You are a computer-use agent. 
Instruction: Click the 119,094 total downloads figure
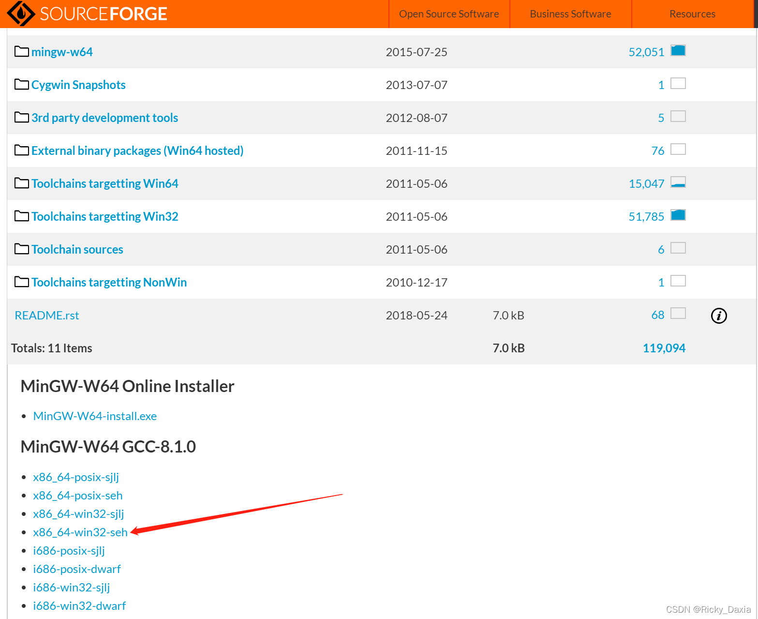click(664, 348)
